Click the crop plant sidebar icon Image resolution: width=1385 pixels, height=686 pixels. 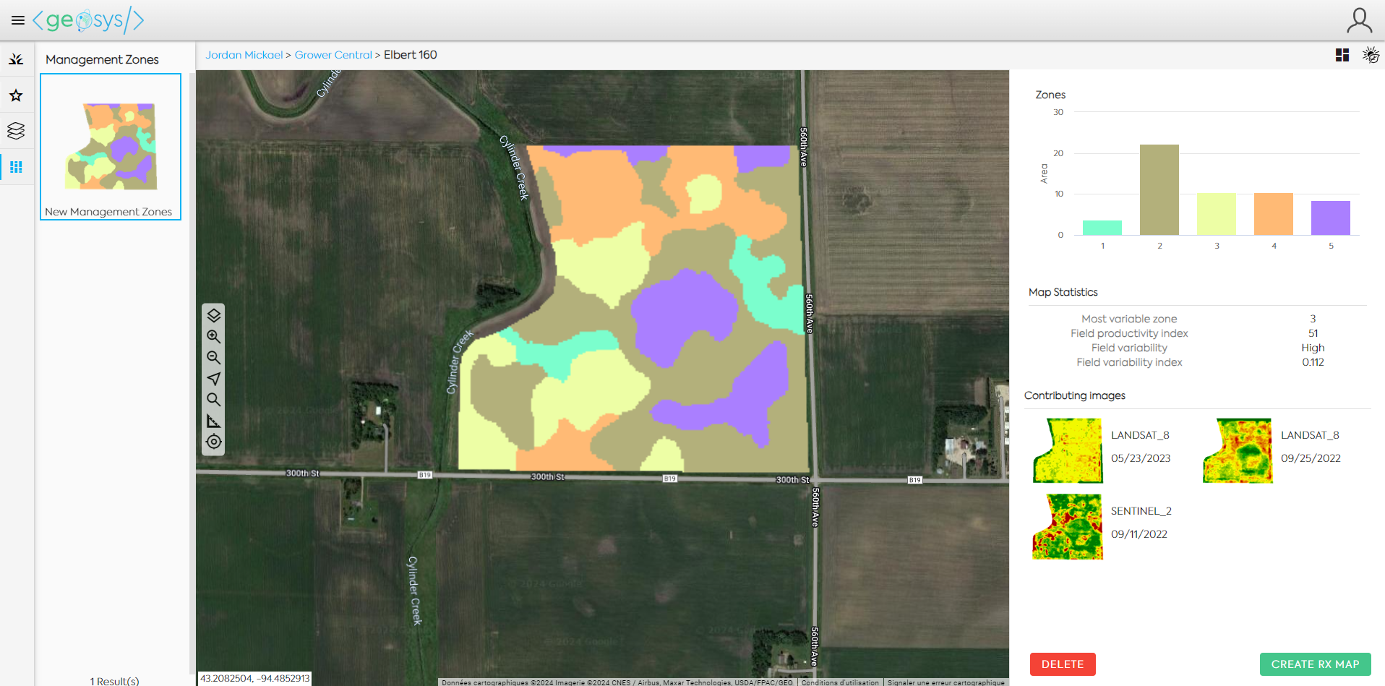click(16, 59)
